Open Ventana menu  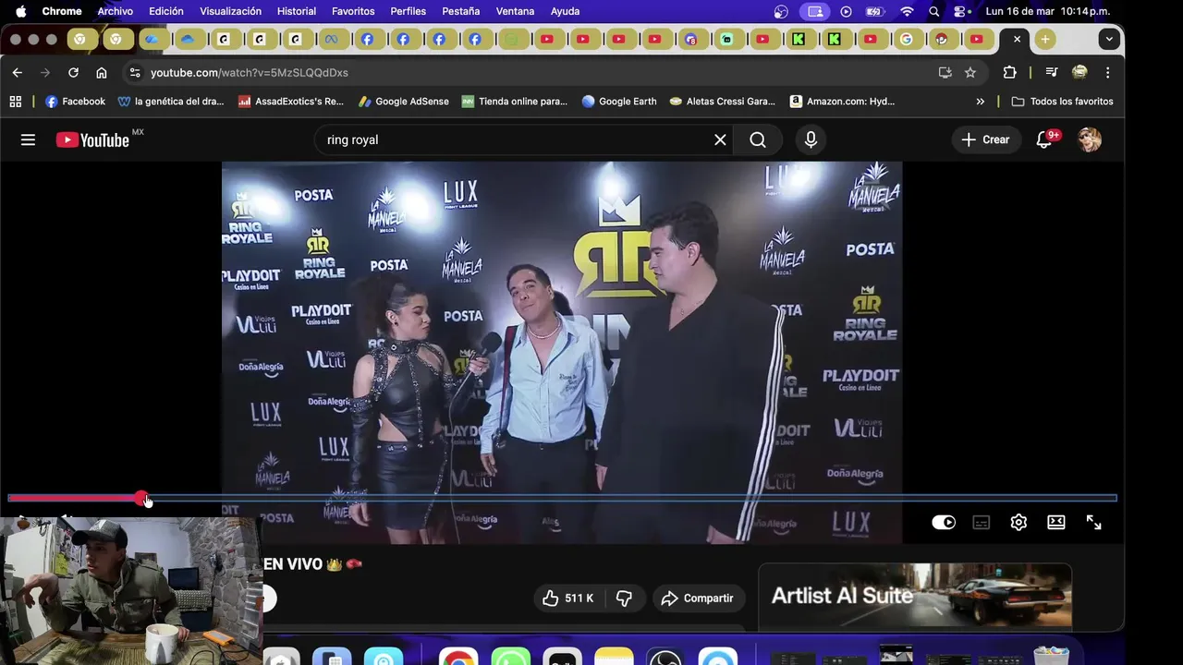pyautogui.click(x=515, y=11)
